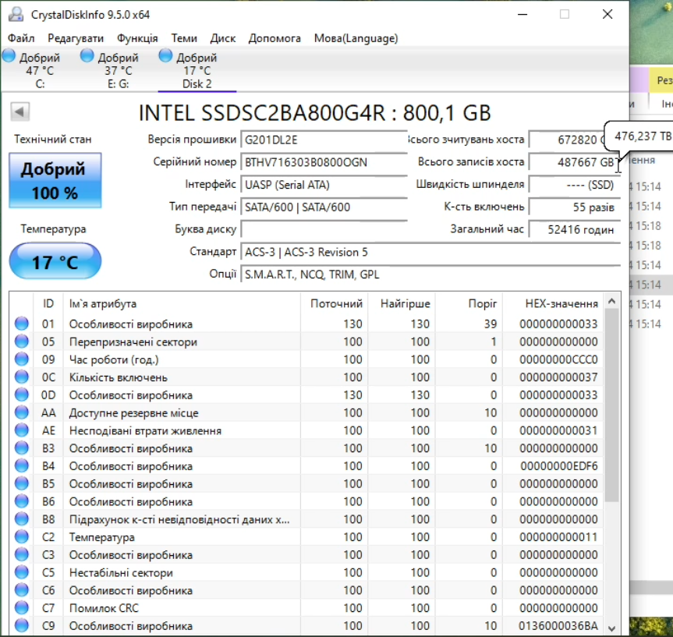Click status icon of attribute B5
The image size is (673, 637).
coord(22,483)
